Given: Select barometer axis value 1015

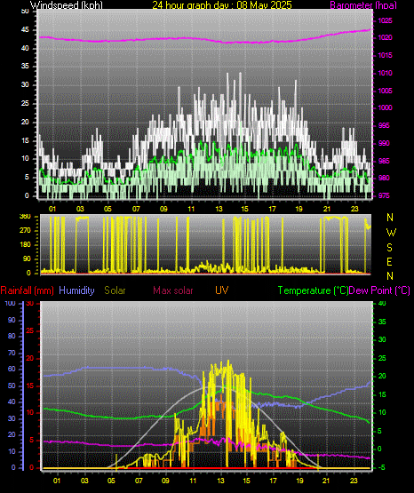Looking at the screenshot, I should (x=385, y=55).
